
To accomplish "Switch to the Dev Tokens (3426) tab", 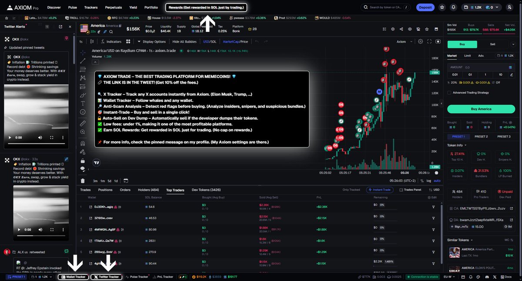I will click(207, 190).
